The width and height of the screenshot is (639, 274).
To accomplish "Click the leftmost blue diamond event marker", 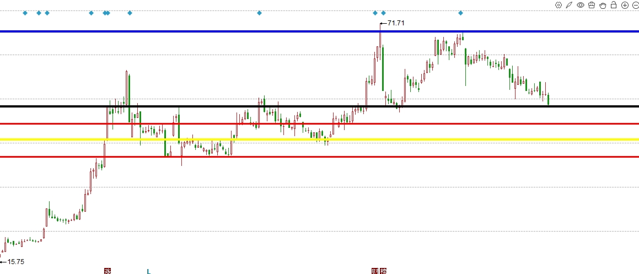I will 25,13.
